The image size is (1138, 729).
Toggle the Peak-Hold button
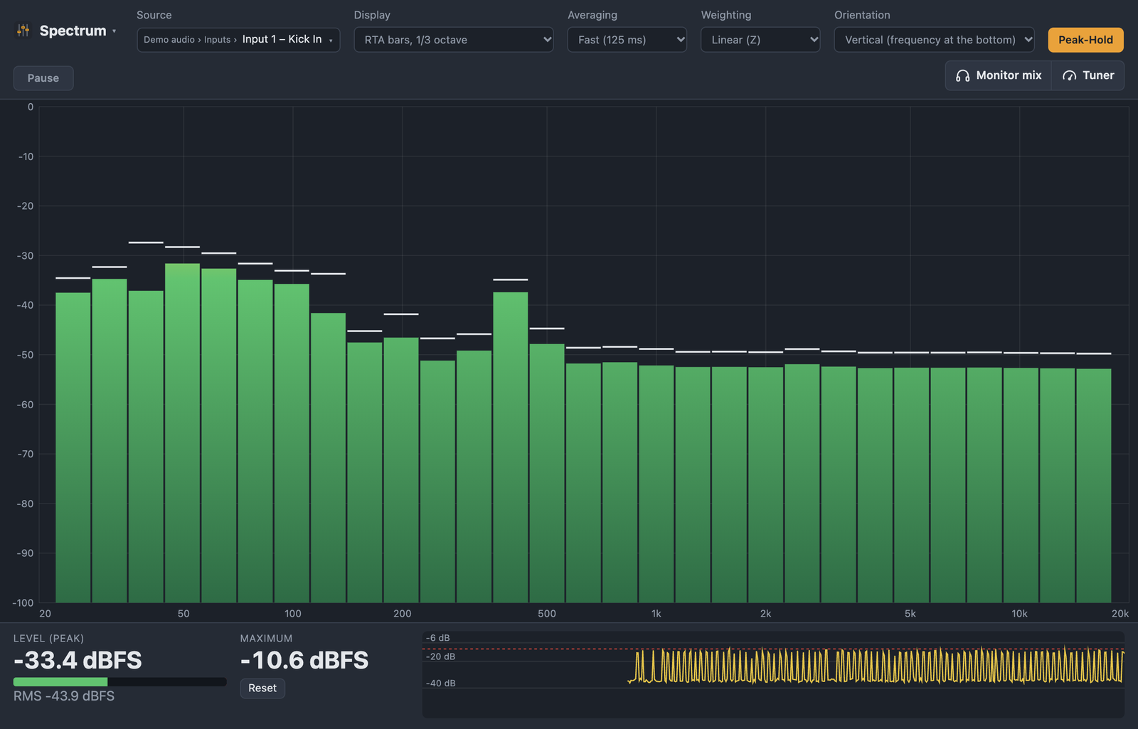point(1085,40)
